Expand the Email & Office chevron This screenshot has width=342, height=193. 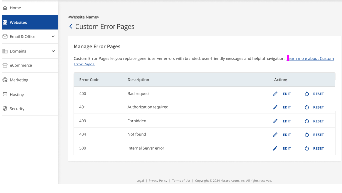(53, 37)
